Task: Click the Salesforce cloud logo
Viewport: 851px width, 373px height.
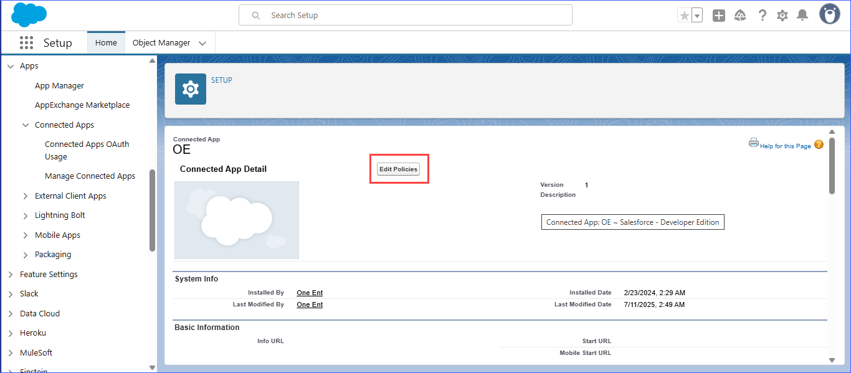Action: pyautogui.click(x=29, y=15)
